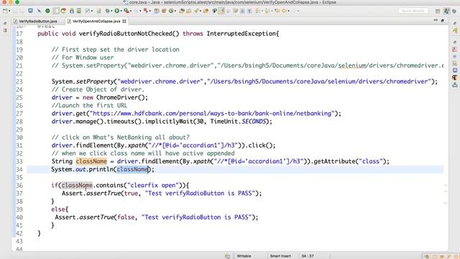Open the External Tools dropdown arrow
The width and height of the screenshot is (460, 259).
click(x=131, y=11)
